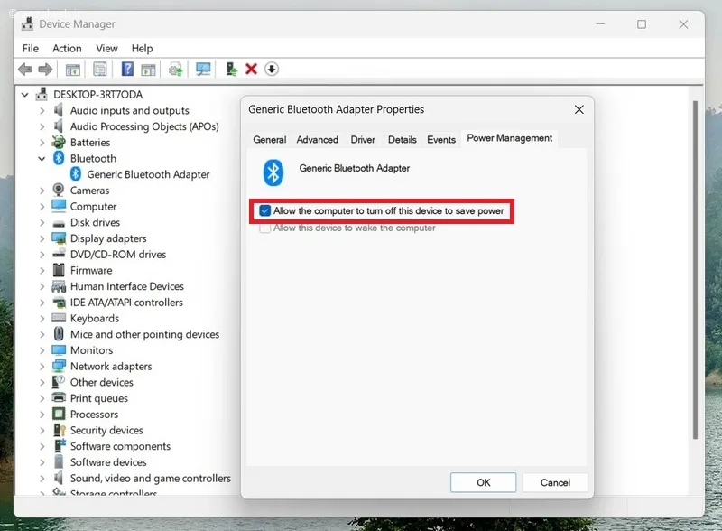Image resolution: width=722 pixels, height=531 pixels.
Task: Expand the Disk drives category chevron
Action: click(x=42, y=223)
